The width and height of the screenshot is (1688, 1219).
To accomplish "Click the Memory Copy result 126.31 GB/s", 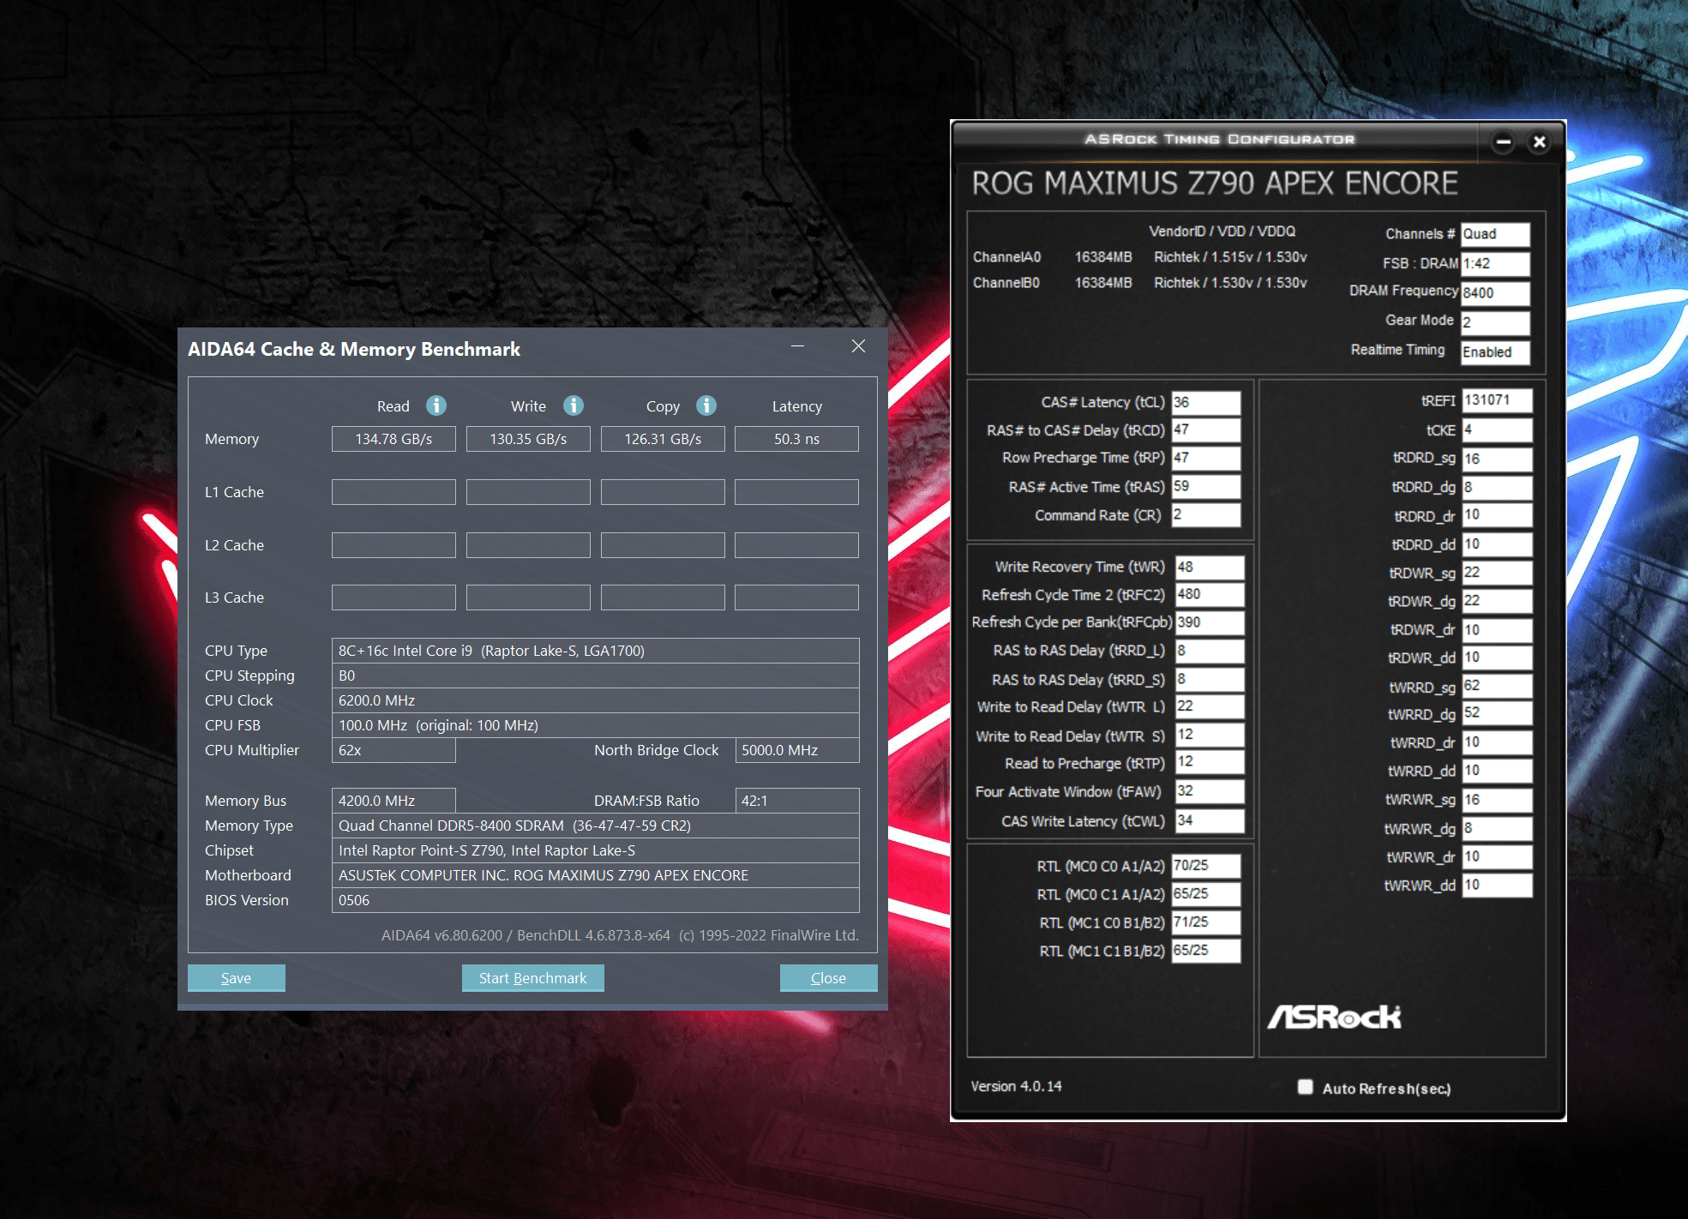I will (663, 439).
